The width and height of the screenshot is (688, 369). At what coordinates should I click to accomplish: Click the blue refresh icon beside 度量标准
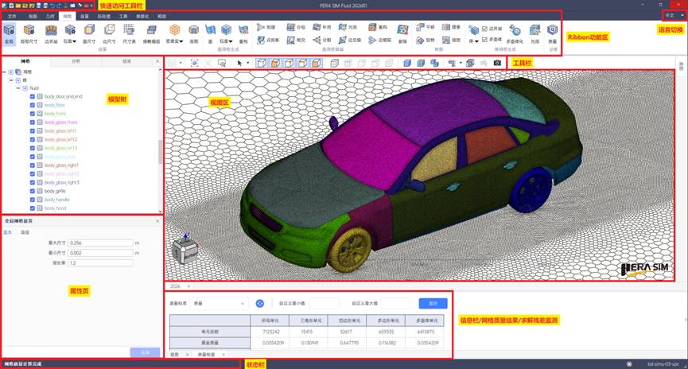tap(260, 304)
